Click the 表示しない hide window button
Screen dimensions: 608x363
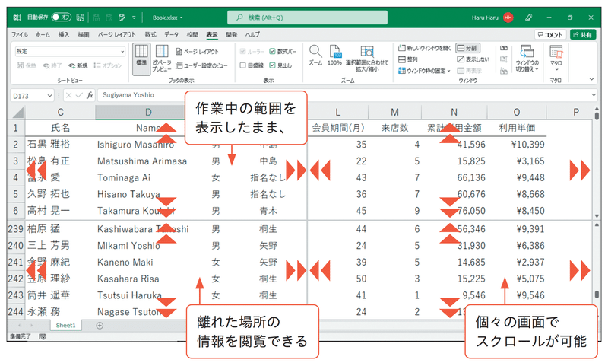(x=473, y=59)
